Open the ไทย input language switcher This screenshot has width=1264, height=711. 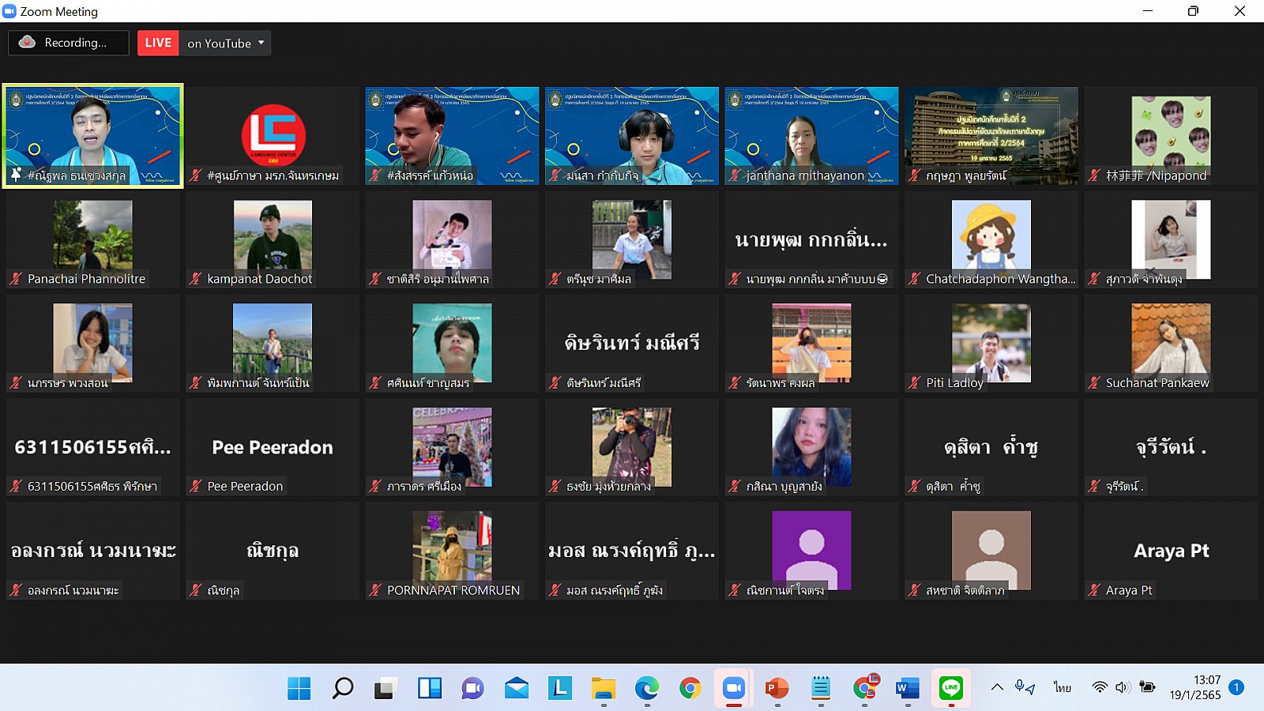click(x=1062, y=687)
